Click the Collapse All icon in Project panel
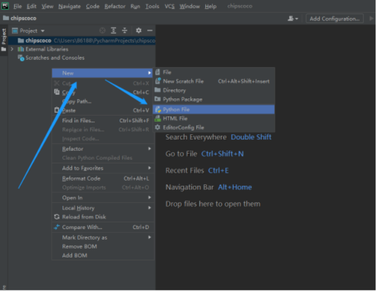This screenshot has width=377, height=291. [124, 30]
